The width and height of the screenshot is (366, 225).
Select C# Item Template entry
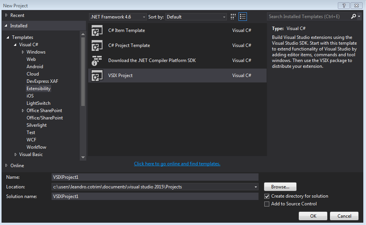coord(177,30)
